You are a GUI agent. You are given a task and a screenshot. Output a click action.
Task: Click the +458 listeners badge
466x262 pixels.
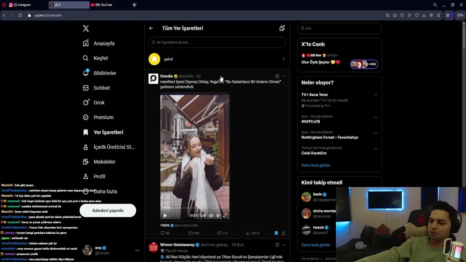click(364, 64)
